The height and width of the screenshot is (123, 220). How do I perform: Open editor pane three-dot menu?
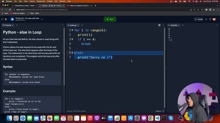[163, 25]
